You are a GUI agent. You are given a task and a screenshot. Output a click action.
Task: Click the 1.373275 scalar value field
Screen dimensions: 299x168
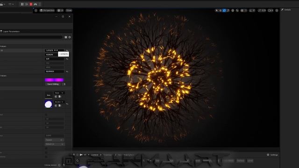coord(54,50)
